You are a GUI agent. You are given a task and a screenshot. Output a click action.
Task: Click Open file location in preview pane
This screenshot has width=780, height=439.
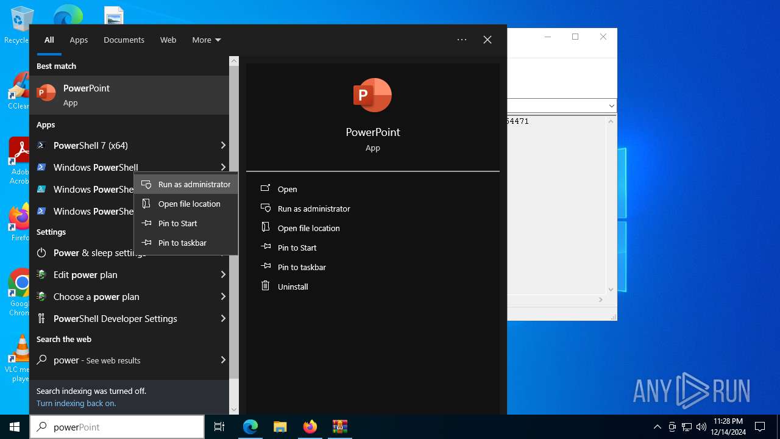(300, 228)
